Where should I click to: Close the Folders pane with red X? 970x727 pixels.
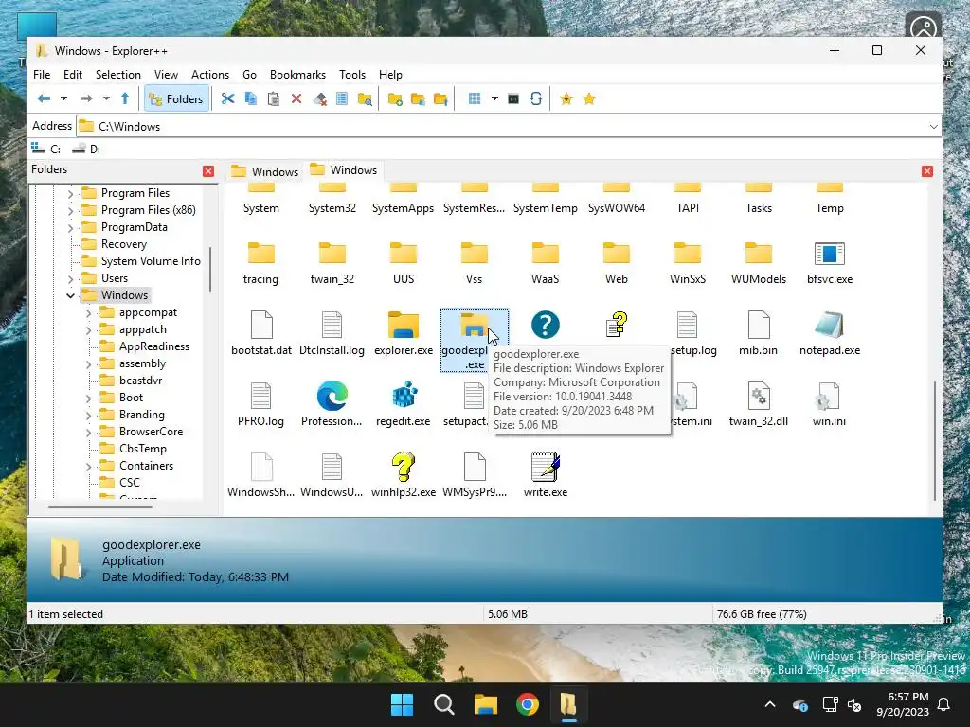pyautogui.click(x=208, y=171)
